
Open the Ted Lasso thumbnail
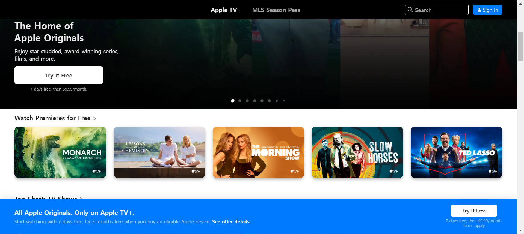(x=457, y=152)
